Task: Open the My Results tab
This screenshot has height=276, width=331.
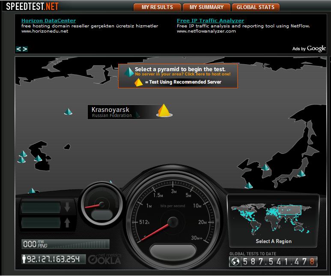Action: (x=157, y=7)
